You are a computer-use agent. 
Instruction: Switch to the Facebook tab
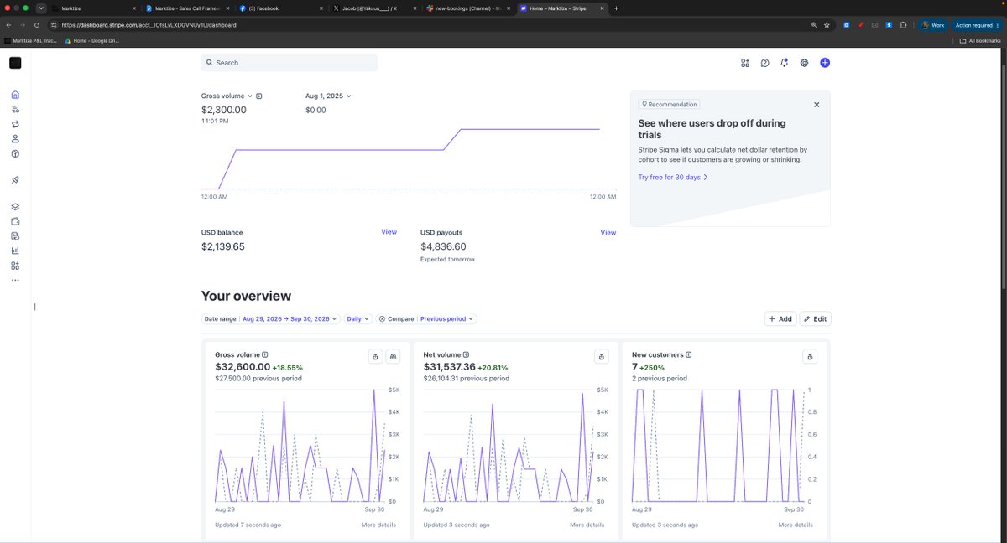click(x=280, y=8)
